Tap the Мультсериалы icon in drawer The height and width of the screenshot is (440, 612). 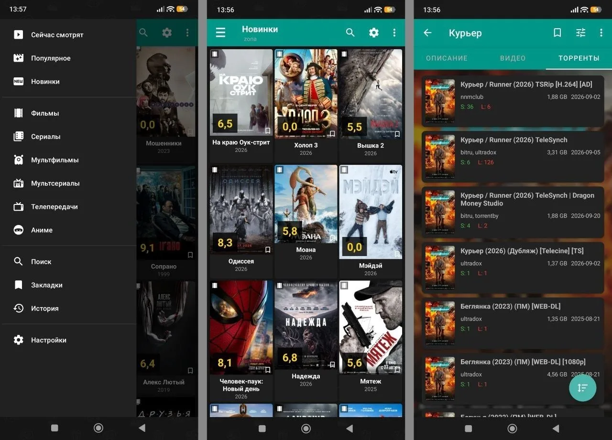tap(18, 183)
